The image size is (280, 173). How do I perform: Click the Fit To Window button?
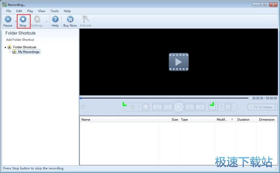coord(261,107)
